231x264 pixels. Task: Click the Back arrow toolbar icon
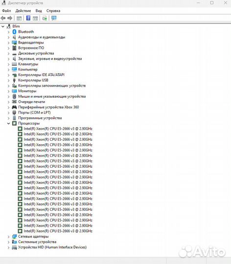coord(3,18)
